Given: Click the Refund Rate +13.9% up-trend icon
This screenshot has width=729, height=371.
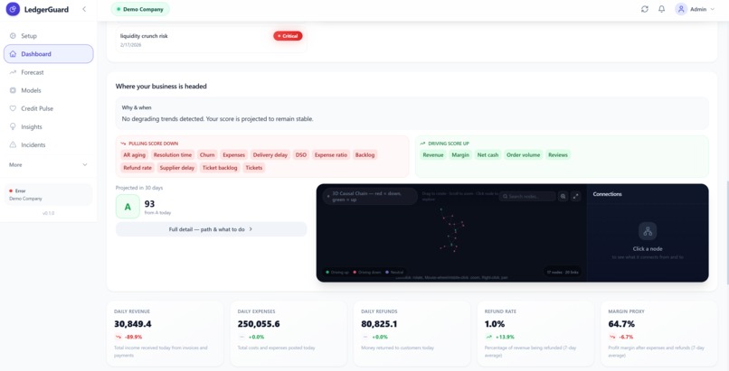Looking at the screenshot, I should pos(488,337).
